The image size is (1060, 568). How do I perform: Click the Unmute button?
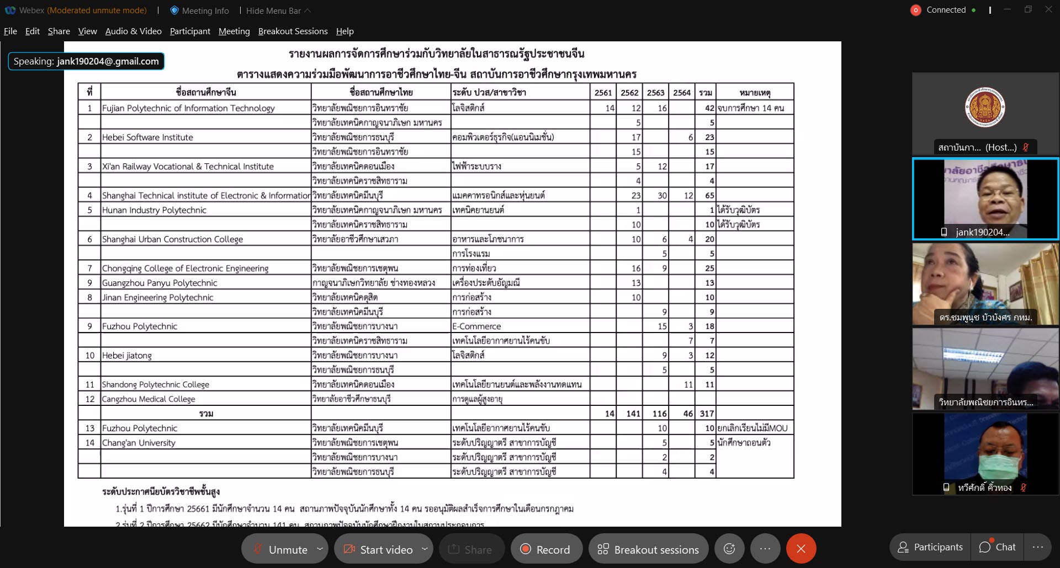280,549
